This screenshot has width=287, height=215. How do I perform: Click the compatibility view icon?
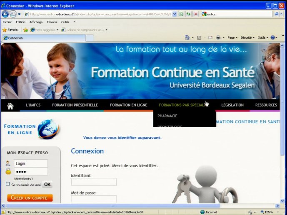181,14
